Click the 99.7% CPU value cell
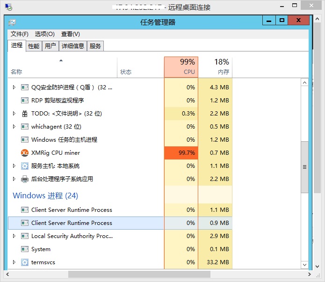Screen dimensions: 325x282 181,153
